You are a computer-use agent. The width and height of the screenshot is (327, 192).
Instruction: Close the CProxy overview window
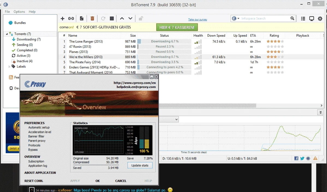pyautogui.click(x=156, y=77)
